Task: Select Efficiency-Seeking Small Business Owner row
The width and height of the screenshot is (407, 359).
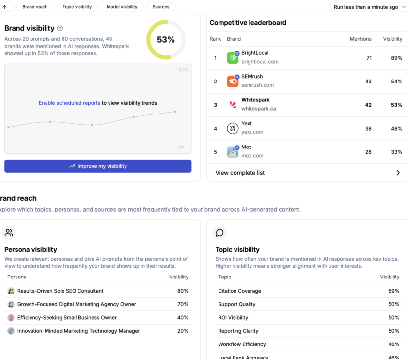Action: (98, 318)
